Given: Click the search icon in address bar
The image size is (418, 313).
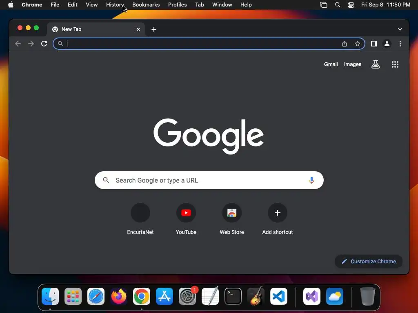Looking at the screenshot, I should (60, 44).
